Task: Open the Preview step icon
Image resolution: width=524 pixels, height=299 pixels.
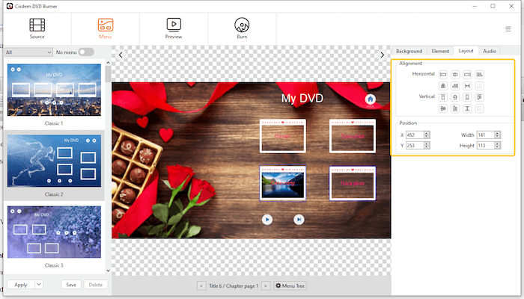Action: click(x=174, y=25)
